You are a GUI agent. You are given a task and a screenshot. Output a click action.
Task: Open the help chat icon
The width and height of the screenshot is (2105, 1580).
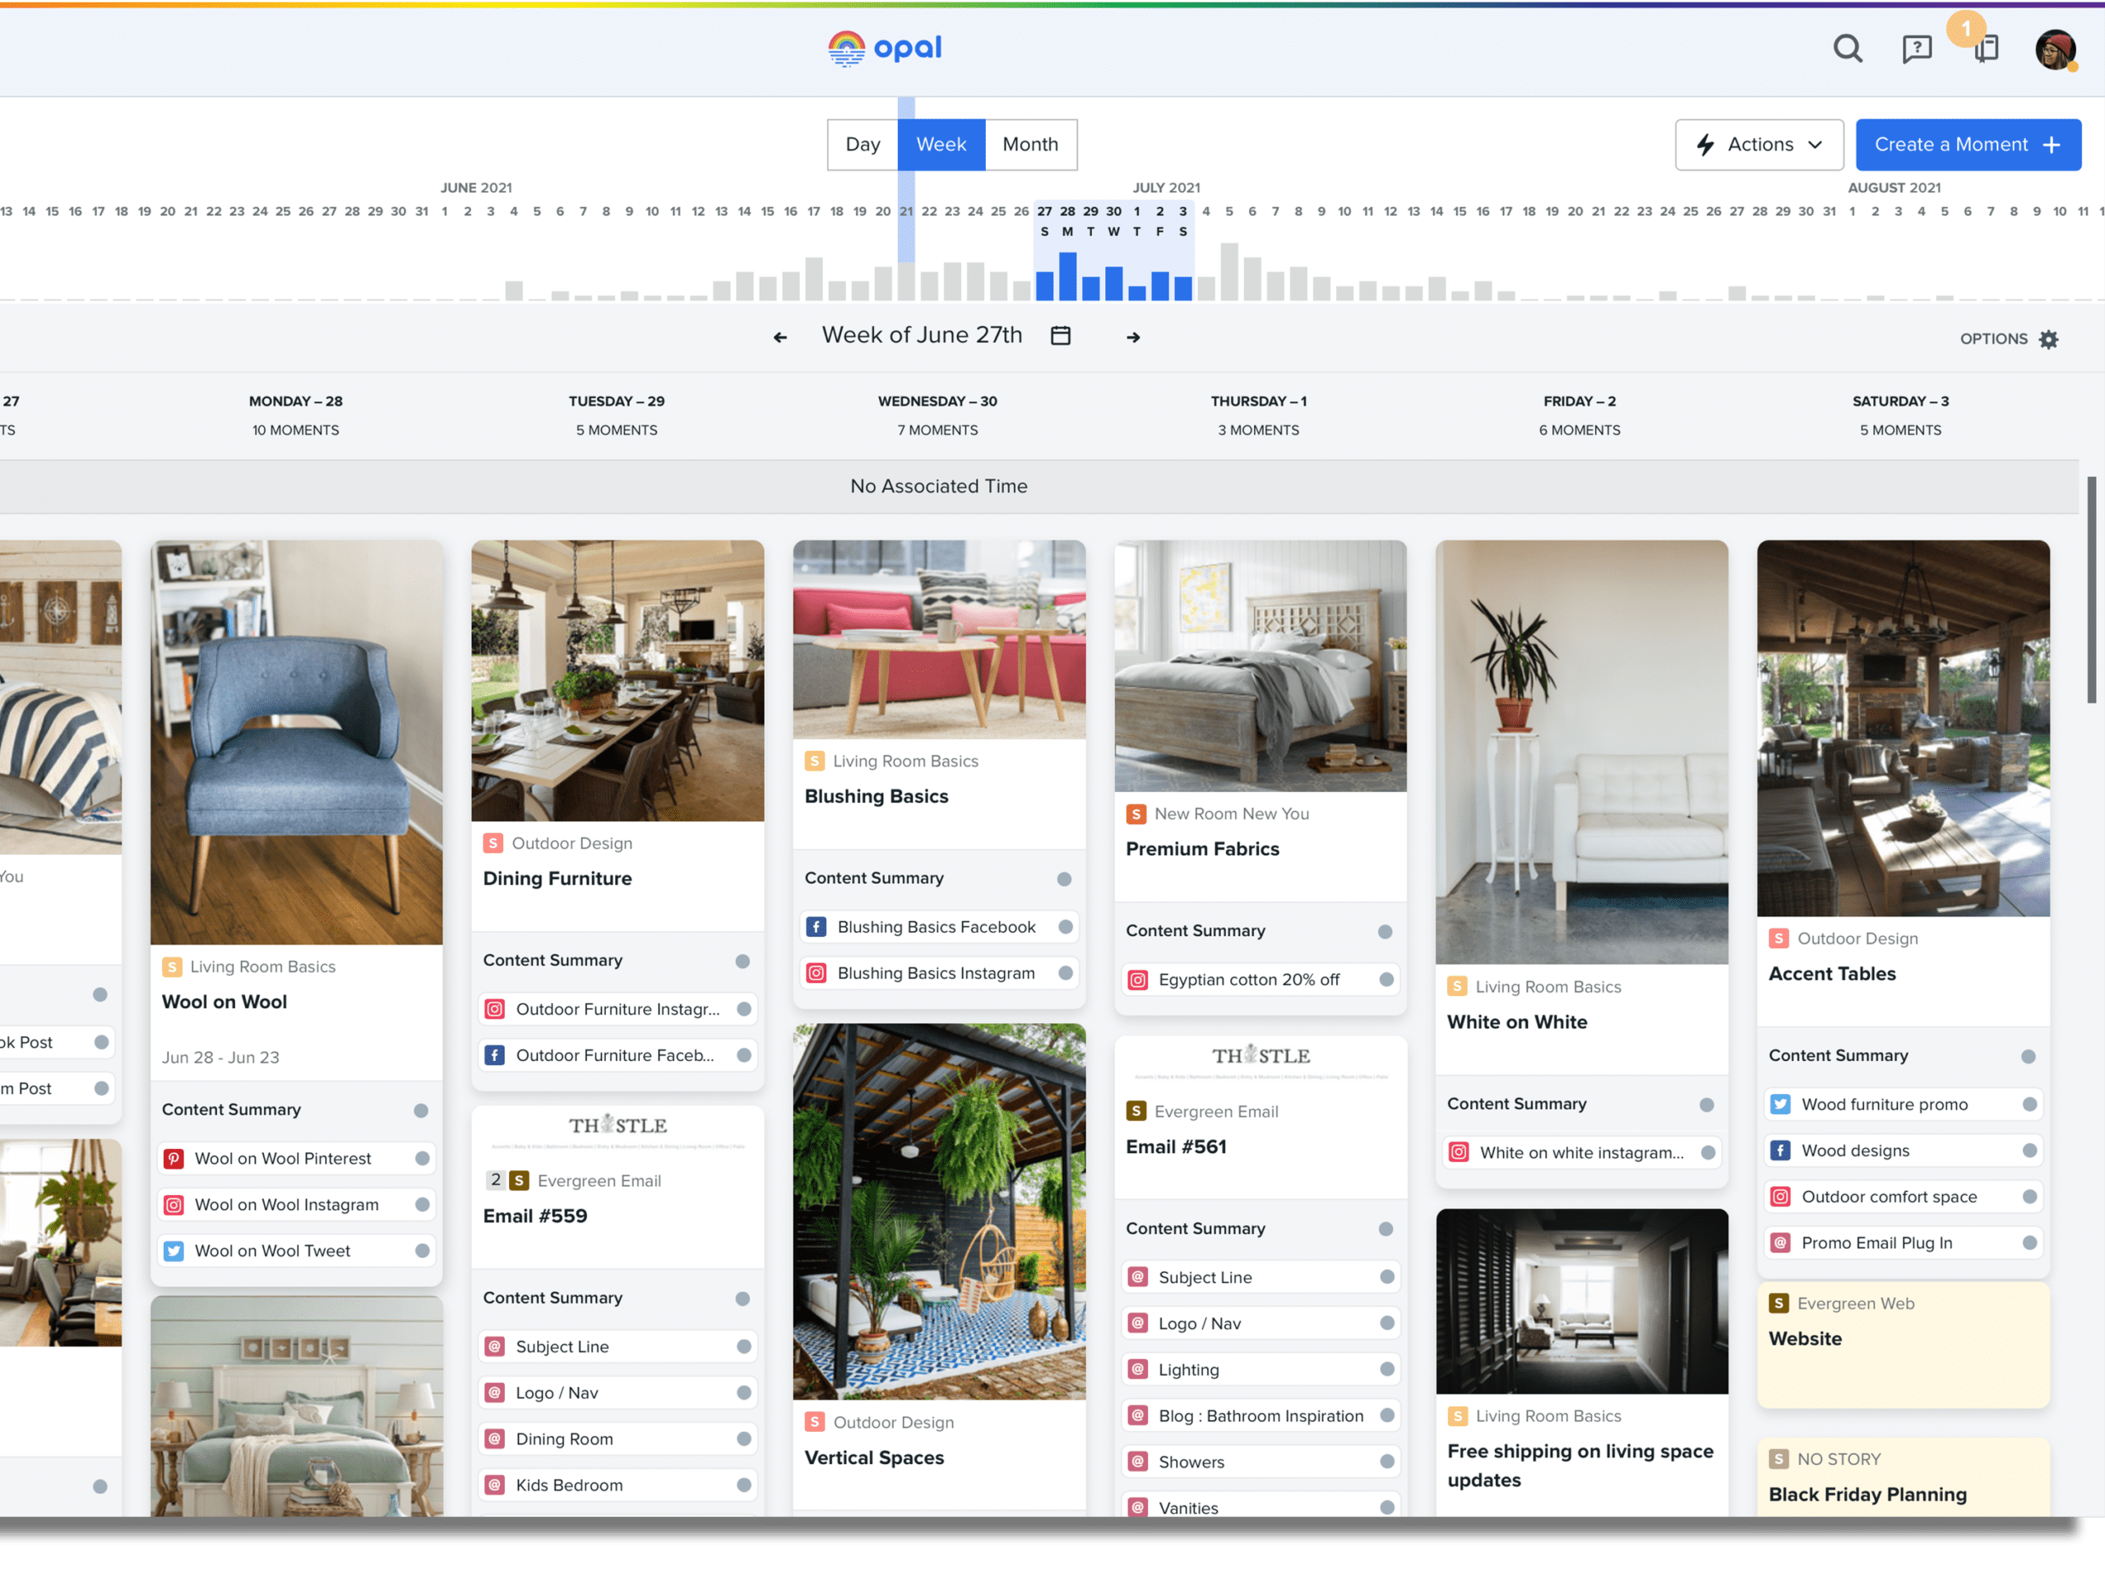[1917, 49]
